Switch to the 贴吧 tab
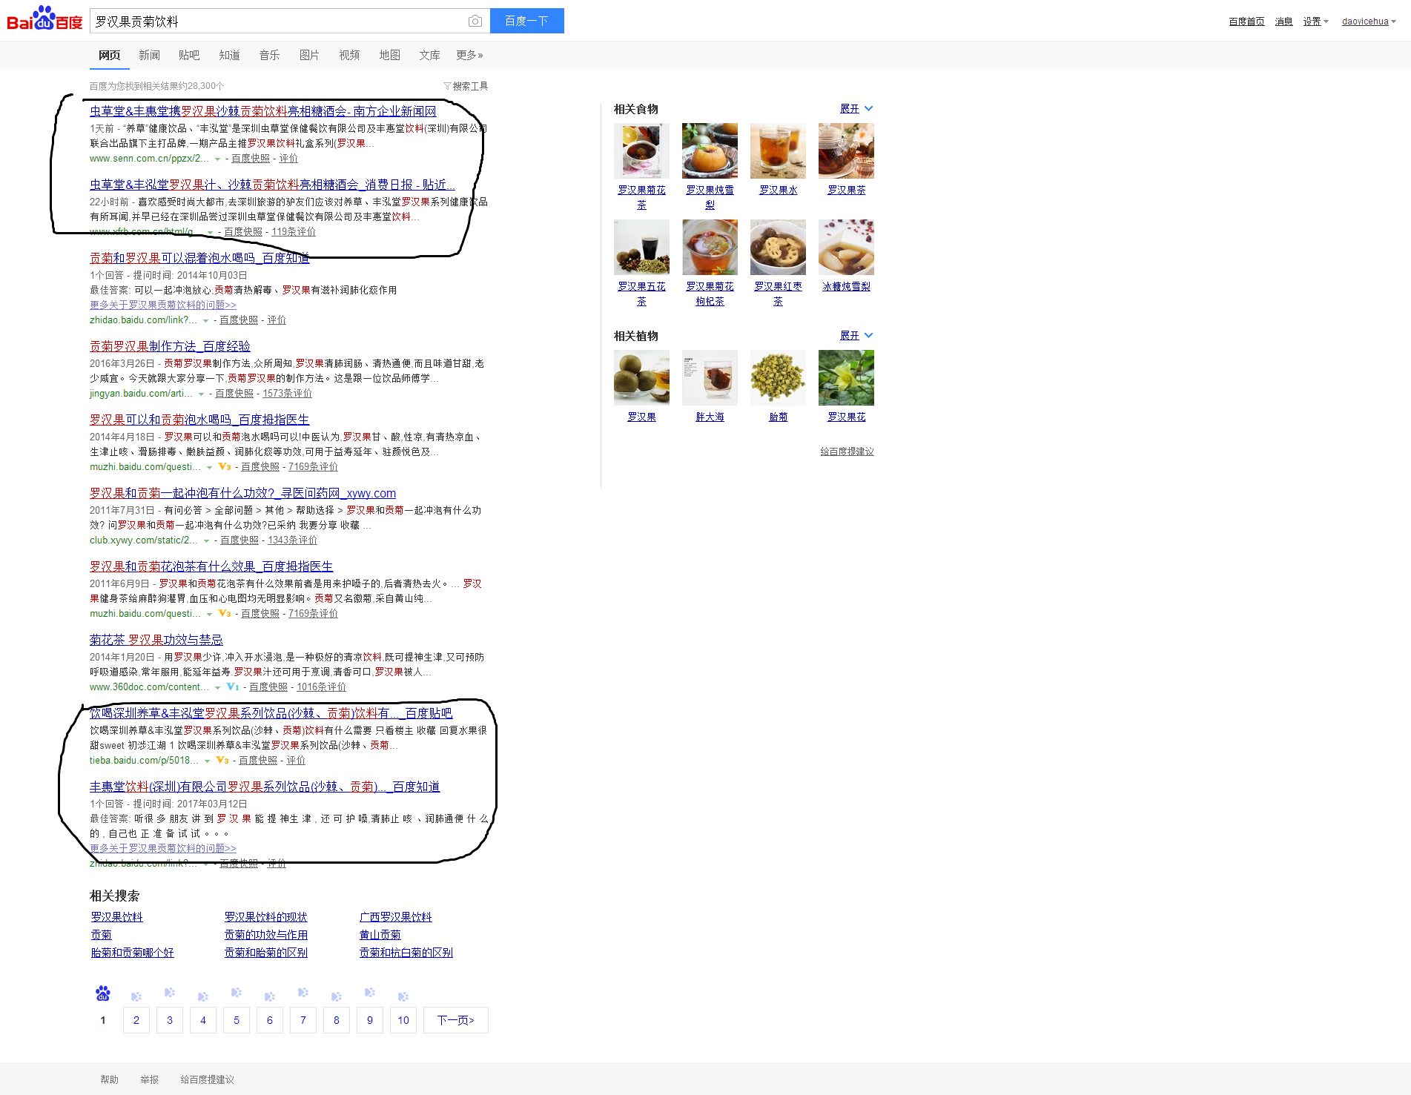The width and height of the screenshot is (1411, 1095). coord(189,55)
